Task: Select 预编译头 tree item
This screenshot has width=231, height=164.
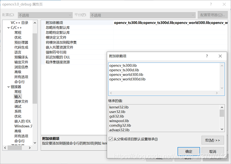Action: point(21,57)
